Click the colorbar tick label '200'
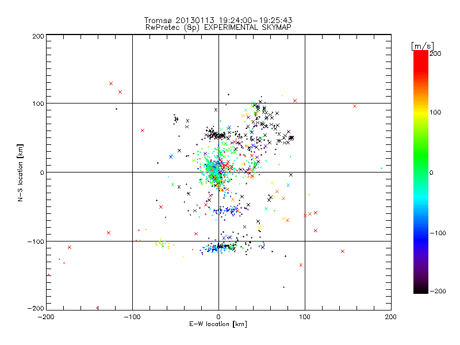 click(435, 53)
